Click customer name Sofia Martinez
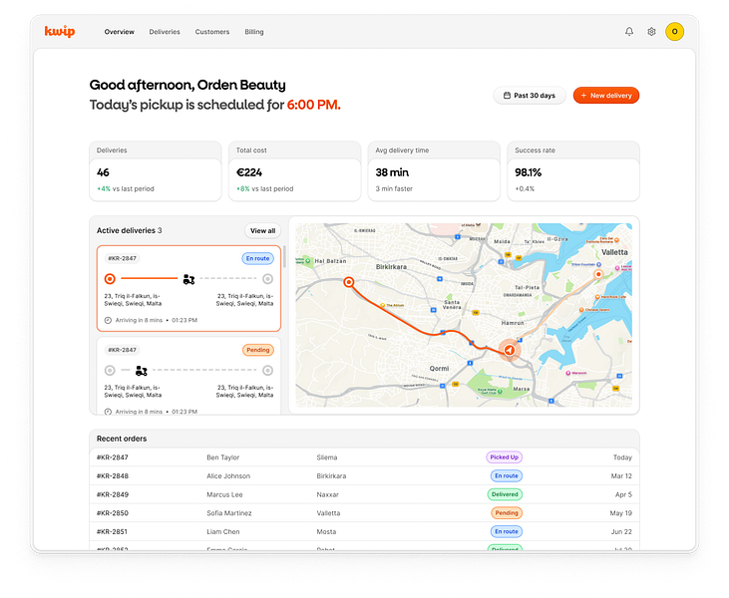Image resolution: width=729 pixels, height=598 pixels. click(x=229, y=513)
